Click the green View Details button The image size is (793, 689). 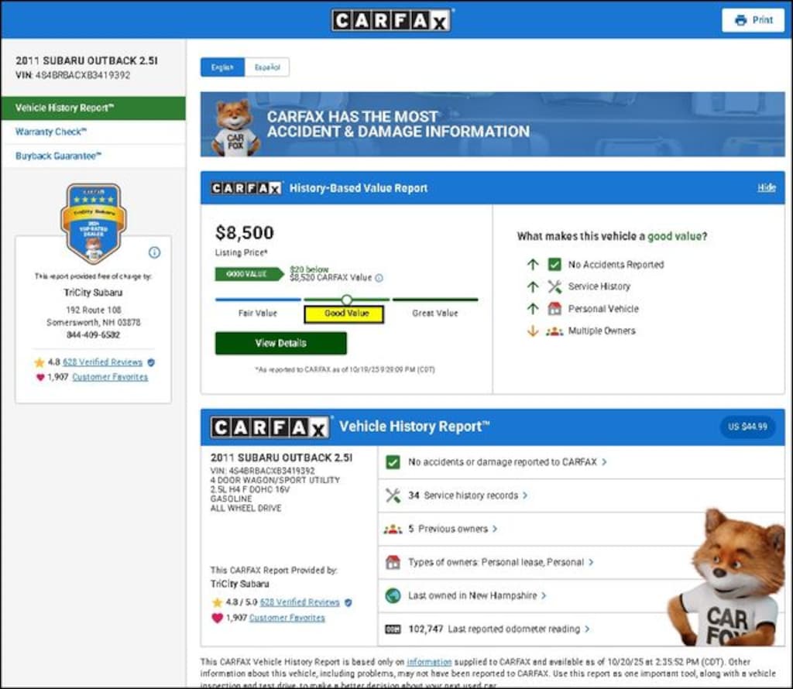pyautogui.click(x=280, y=343)
